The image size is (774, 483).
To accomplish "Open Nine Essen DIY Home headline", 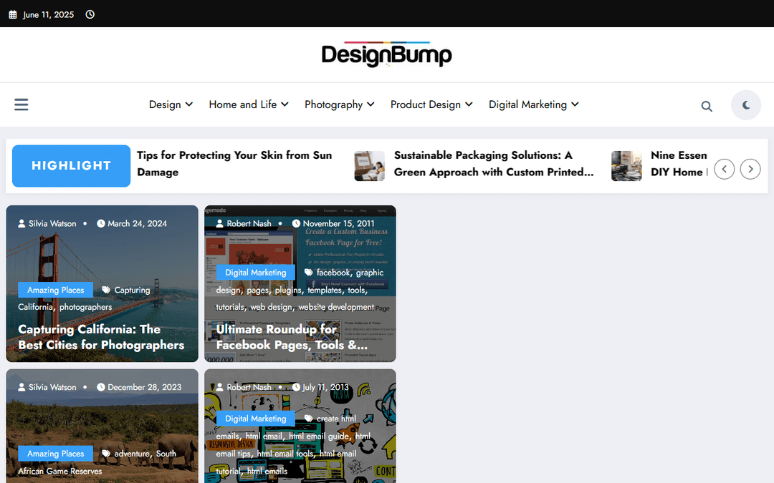I will point(679,164).
